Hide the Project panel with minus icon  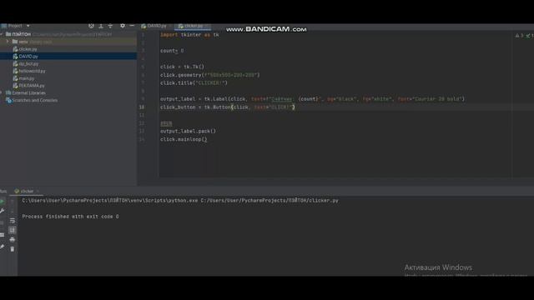pyautogui.click(x=132, y=26)
